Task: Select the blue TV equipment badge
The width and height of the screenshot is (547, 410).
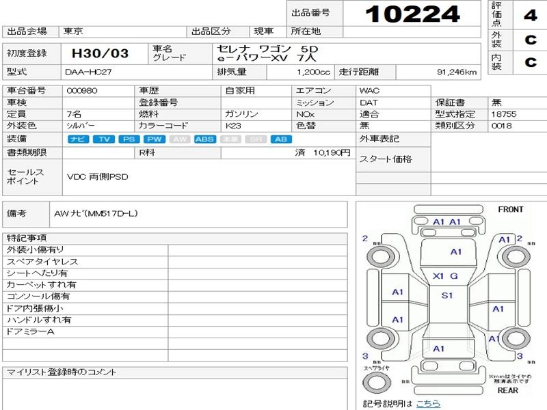Action: click(x=104, y=139)
